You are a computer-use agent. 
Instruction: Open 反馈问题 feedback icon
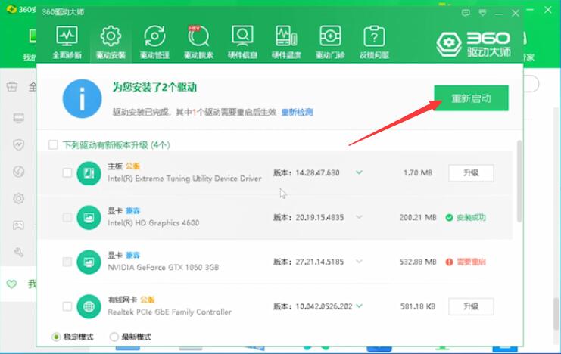[374, 42]
